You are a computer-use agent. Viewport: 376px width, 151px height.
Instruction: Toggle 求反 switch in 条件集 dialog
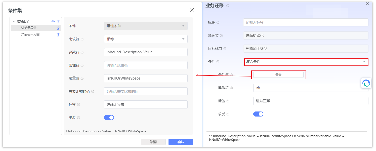click(x=109, y=118)
